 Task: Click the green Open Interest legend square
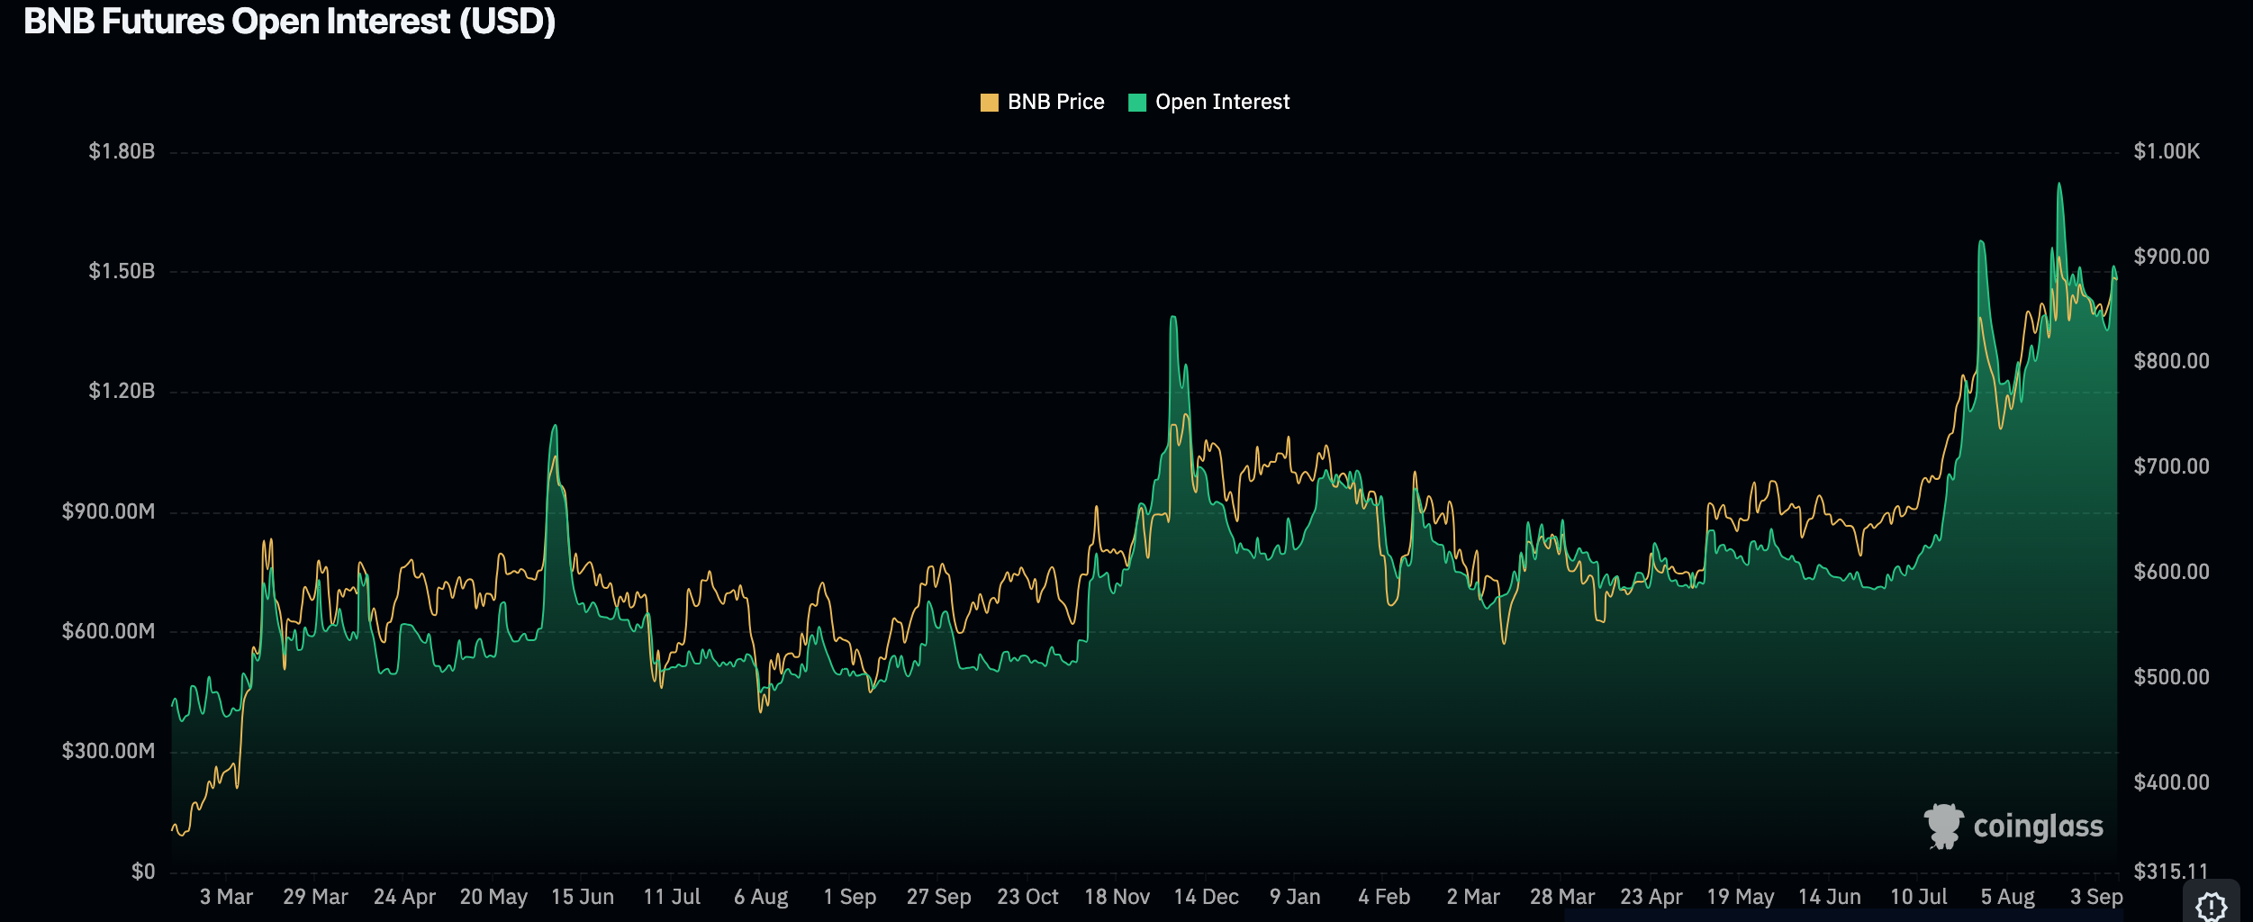pos(1137,103)
